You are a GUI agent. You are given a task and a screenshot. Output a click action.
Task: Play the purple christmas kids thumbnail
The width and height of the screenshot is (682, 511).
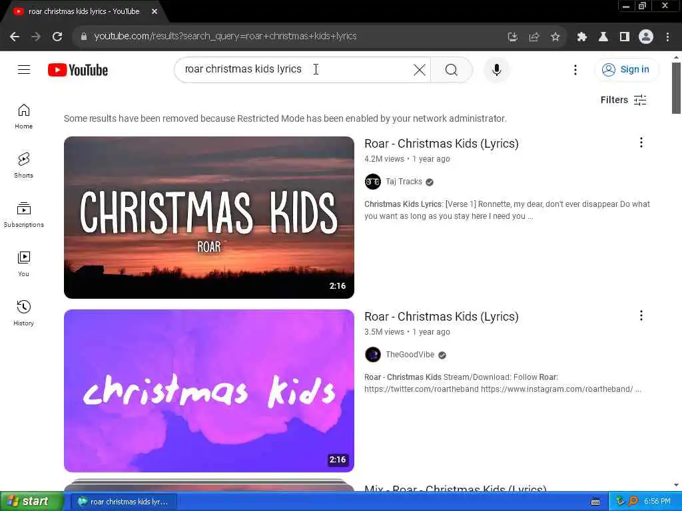208,391
